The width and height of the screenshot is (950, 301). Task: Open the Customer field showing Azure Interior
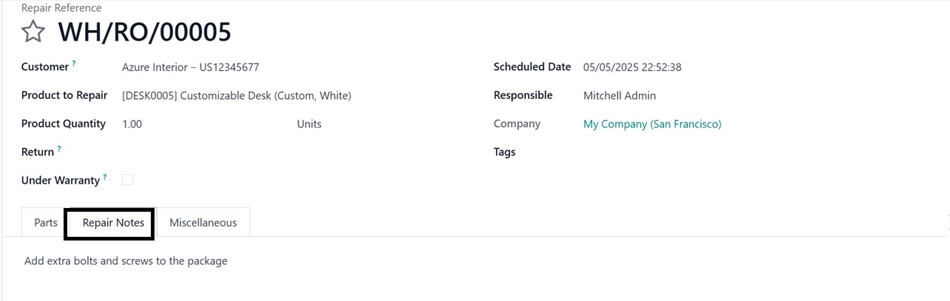click(191, 67)
